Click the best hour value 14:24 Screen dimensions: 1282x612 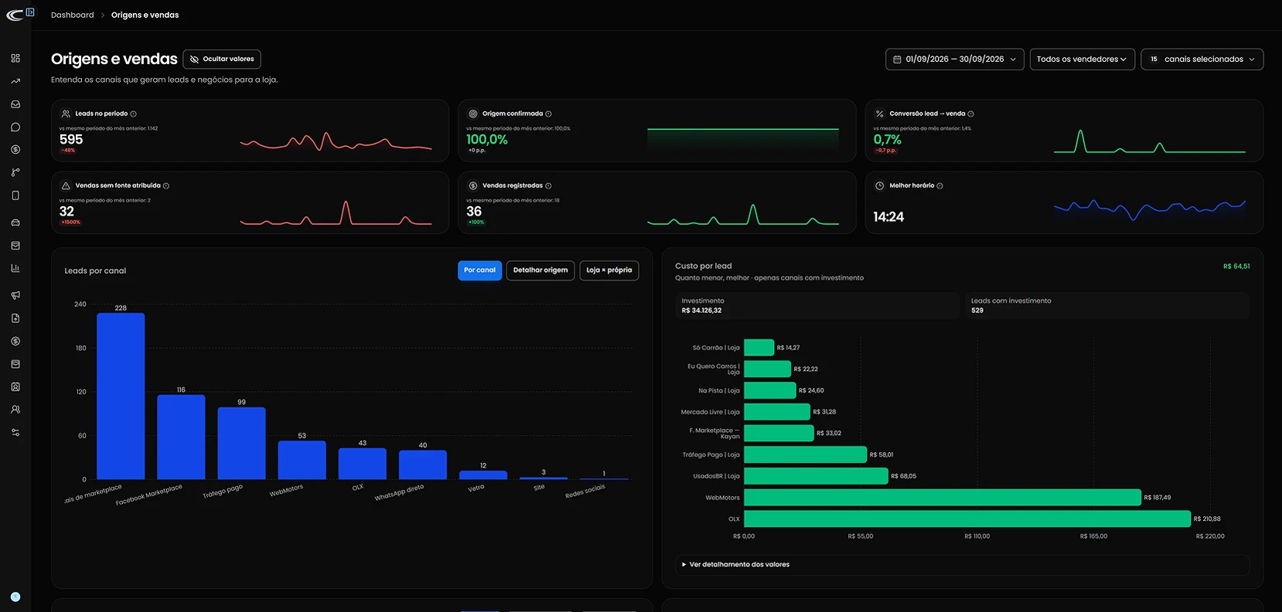(888, 217)
